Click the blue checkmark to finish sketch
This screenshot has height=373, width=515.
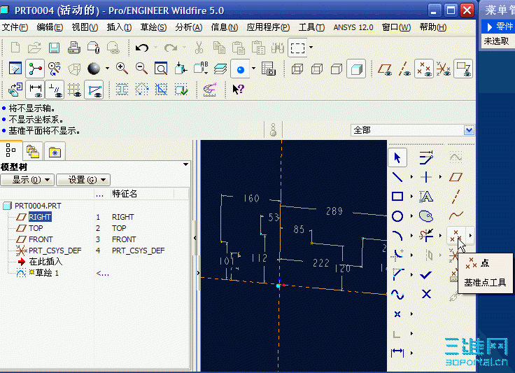pyautogui.click(x=426, y=275)
